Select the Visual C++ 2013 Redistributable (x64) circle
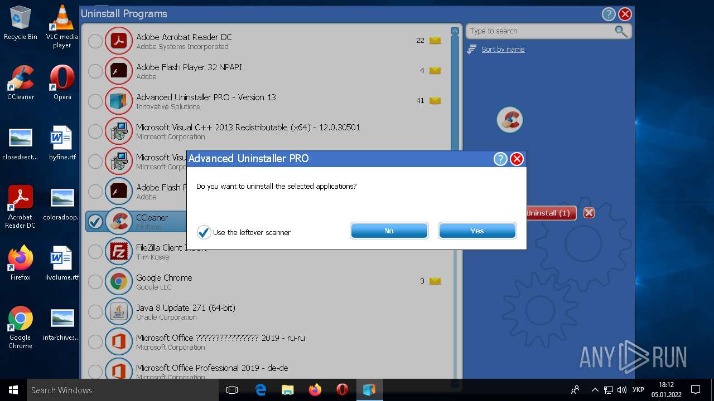The image size is (714, 401). click(95, 131)
